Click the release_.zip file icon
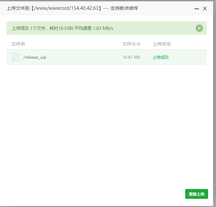Image resolution: width=216 pixels, height=207 pixels. coord(16,57)
